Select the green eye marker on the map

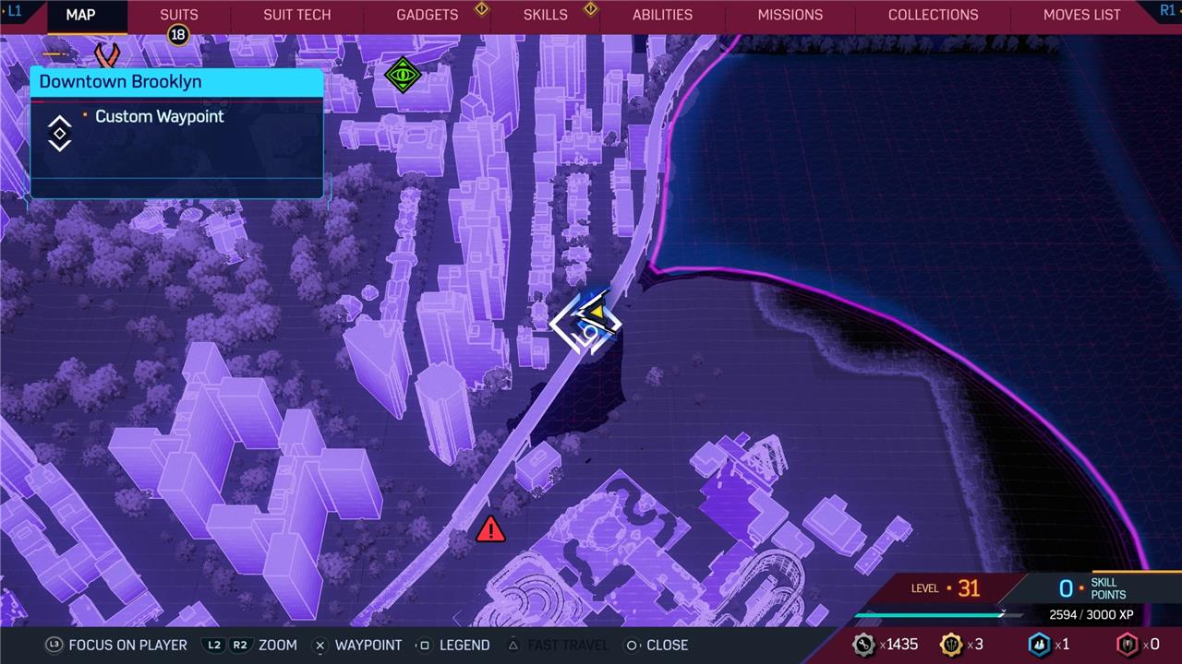click(403, 75)
